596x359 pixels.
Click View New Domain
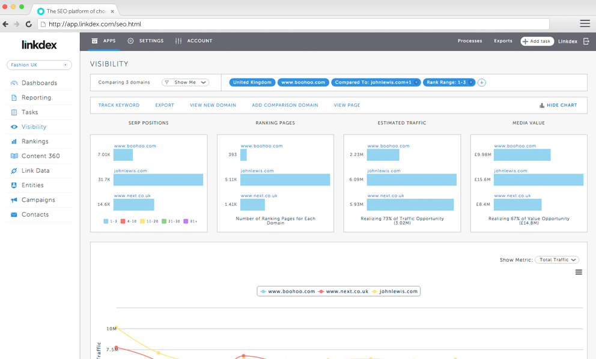coord(213,105)
